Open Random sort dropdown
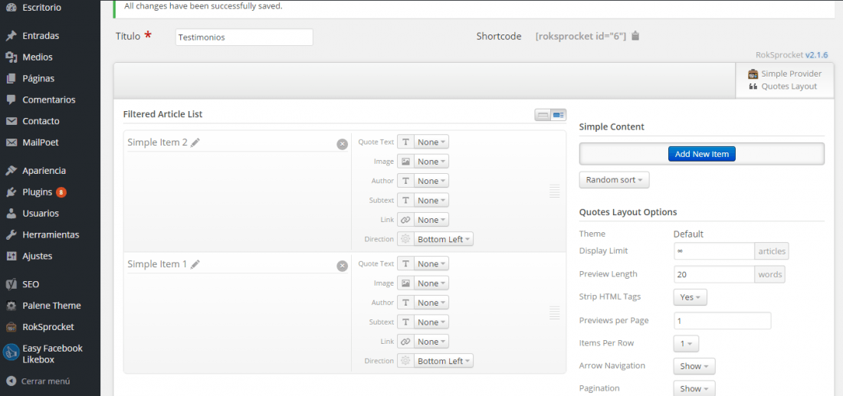Screen dimensions: 843x396 tap(614, 180)
